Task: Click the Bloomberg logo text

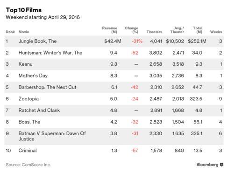Action: tap(207, 165)
